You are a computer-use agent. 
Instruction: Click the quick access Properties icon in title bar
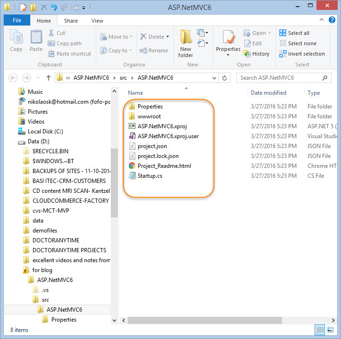(23, 8)
